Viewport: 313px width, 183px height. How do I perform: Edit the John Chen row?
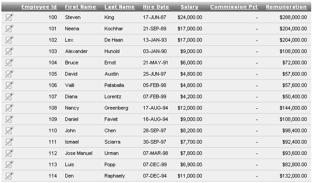point(10,130)
